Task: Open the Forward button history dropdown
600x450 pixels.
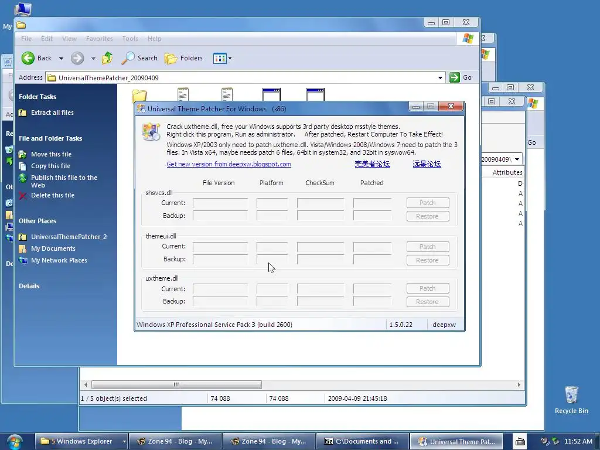Action: coord(93,59)
